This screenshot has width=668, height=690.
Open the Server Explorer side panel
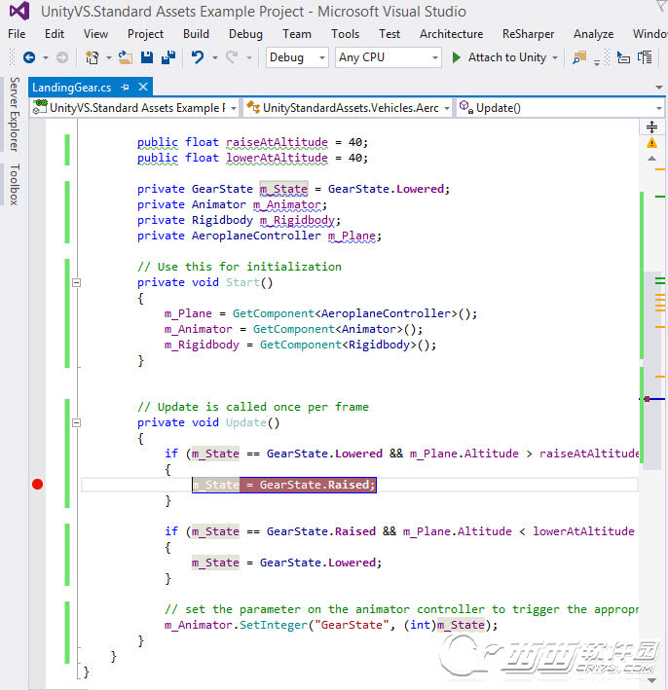click(x=14, y=115)
